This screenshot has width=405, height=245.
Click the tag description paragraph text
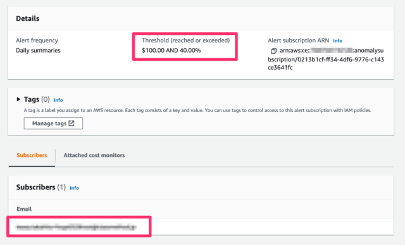[x=197, y=110]
